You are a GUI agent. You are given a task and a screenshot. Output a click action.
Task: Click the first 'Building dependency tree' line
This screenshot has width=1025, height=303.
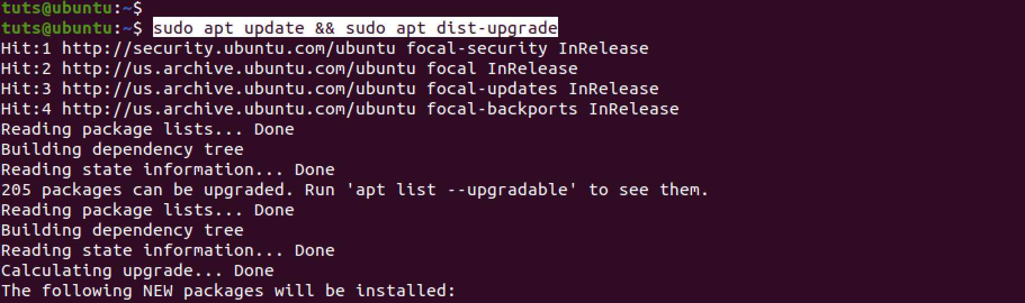pyautogui.click(x=122, y=149)
